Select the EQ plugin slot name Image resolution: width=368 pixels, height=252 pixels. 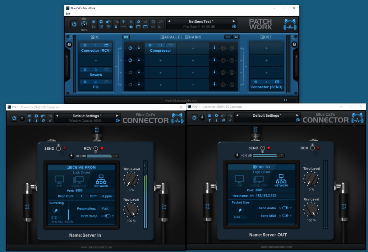[96, 87]
